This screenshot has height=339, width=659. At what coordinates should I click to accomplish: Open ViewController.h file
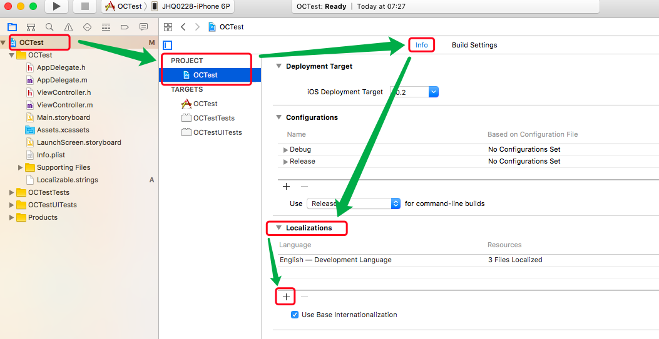click(x=63, y=92)
